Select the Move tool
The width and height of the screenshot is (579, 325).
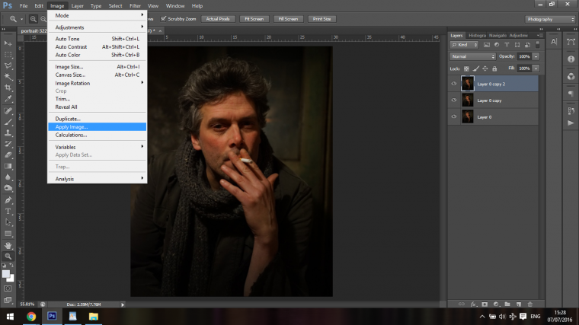coord(8,43)
